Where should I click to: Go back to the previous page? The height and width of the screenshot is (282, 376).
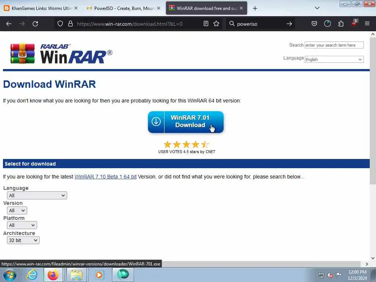coord(9,24)
